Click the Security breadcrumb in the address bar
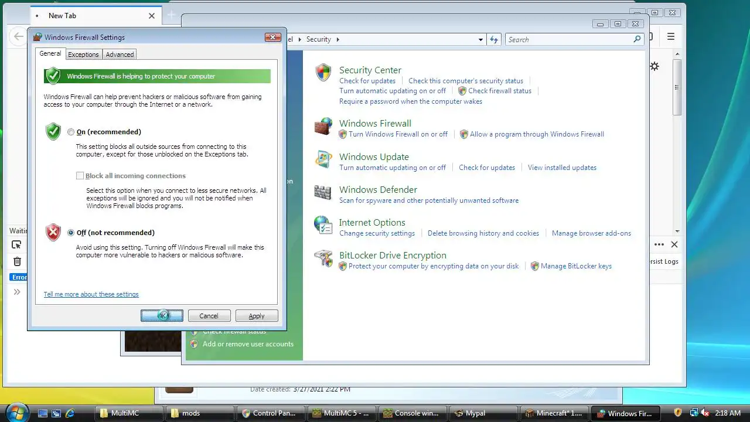This screenshot has height=422, width=750. (319, 39)
